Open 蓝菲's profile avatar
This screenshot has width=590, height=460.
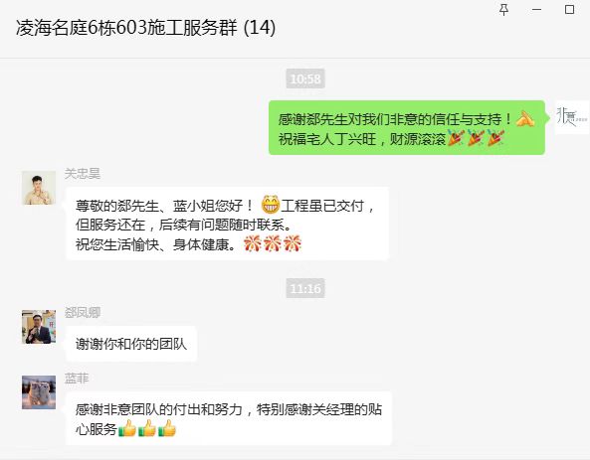click(x=39, y=392)
